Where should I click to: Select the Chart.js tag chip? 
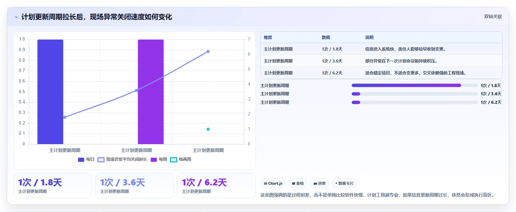click(273, 183)
